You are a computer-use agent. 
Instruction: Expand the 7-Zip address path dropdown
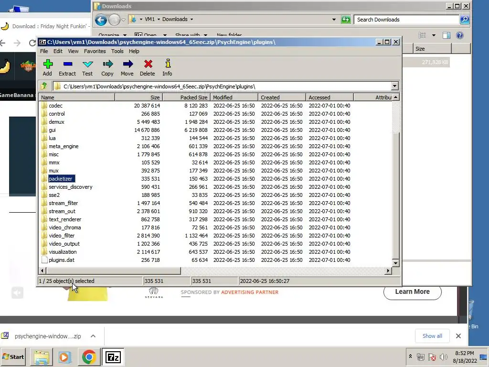click(394, 86)
